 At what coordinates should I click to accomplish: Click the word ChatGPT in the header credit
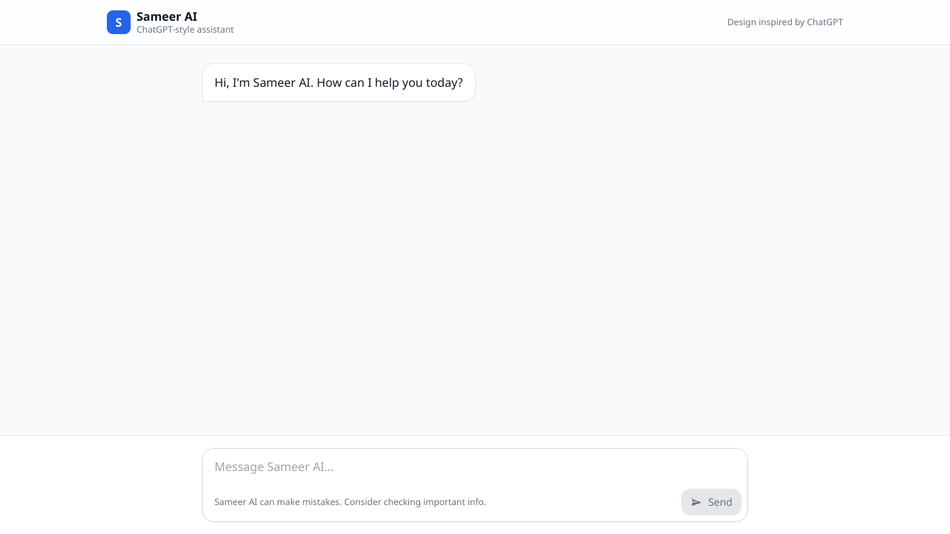click(x=825, y=22)
